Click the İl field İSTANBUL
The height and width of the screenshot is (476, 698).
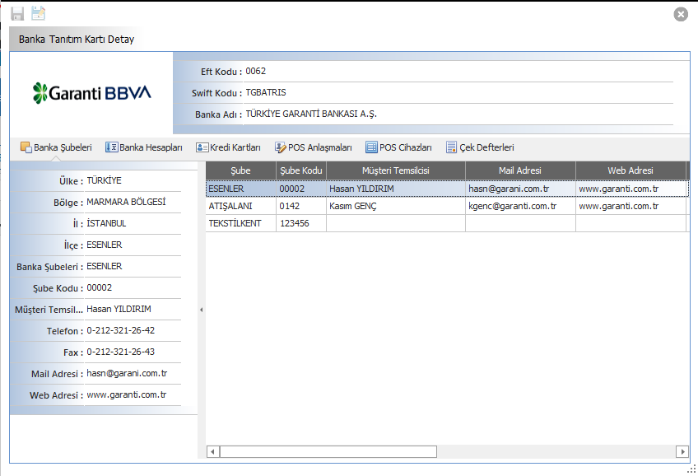[x=133, y=223]
